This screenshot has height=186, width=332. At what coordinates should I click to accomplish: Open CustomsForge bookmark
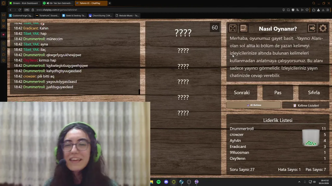point(21,16)
